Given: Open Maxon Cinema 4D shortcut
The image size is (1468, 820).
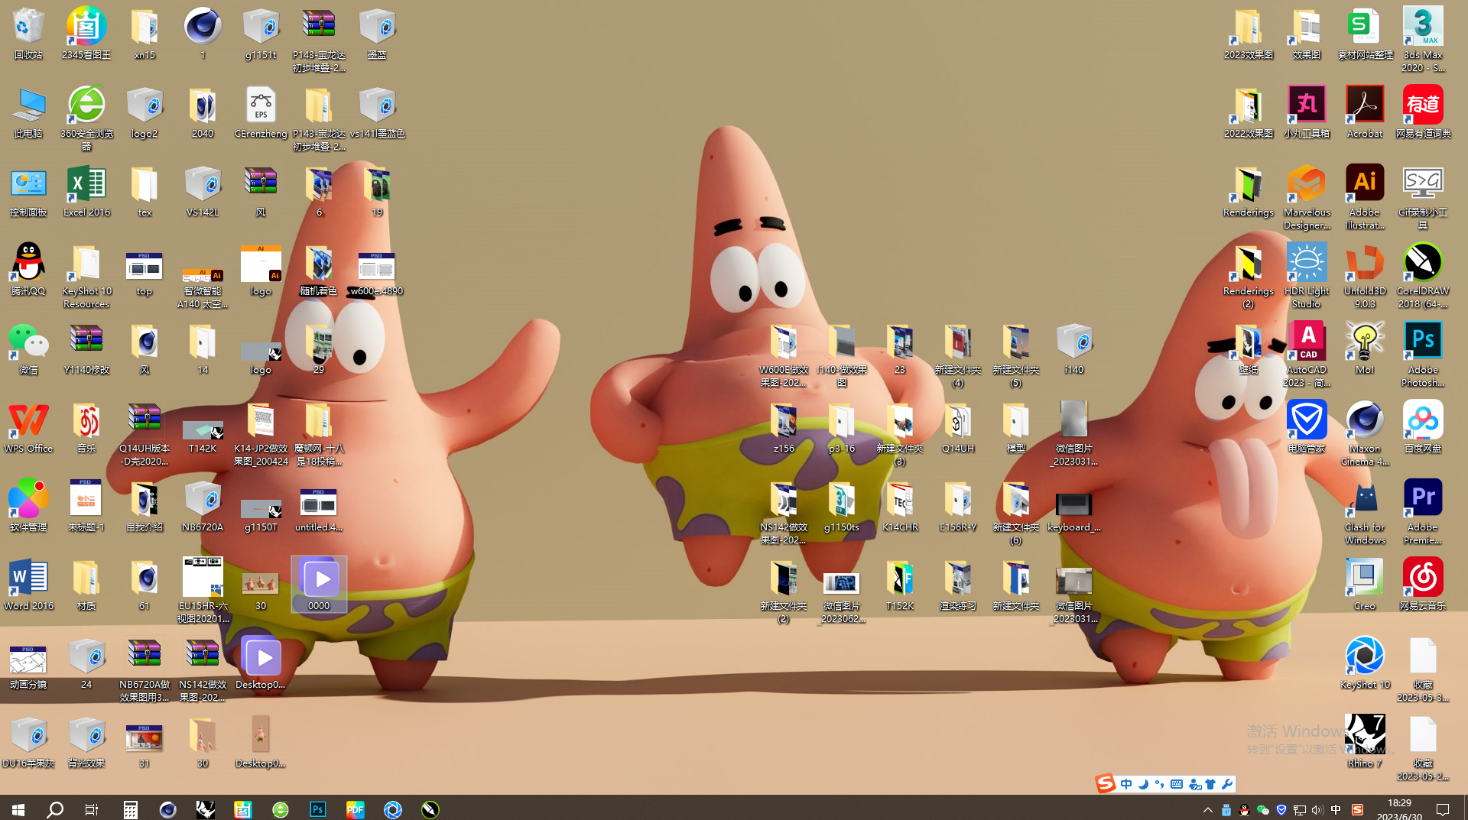Looking at the screenshot, I should point(1365,433).
